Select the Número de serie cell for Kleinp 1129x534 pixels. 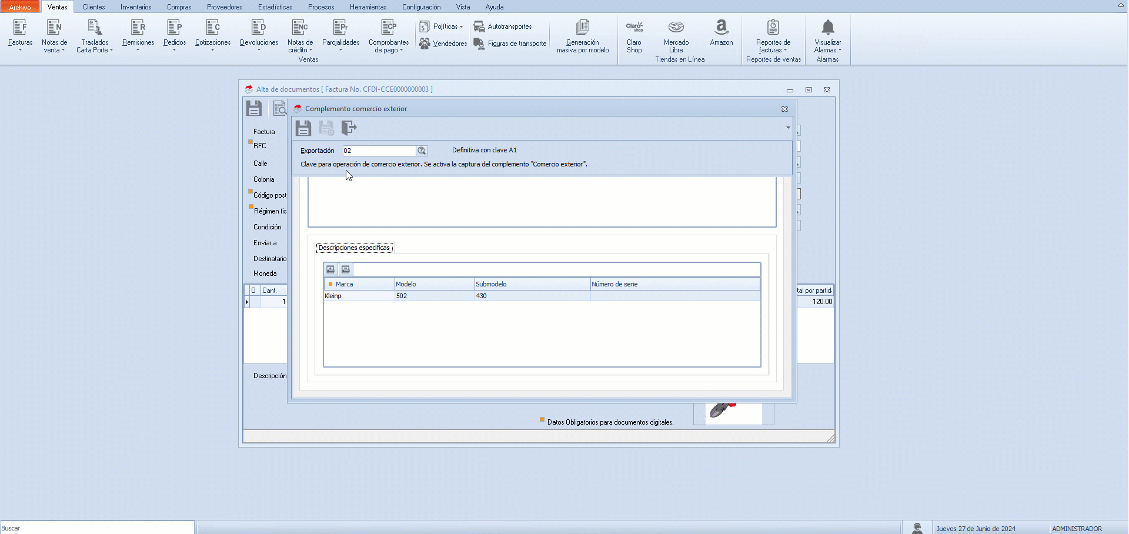[674, 296]
